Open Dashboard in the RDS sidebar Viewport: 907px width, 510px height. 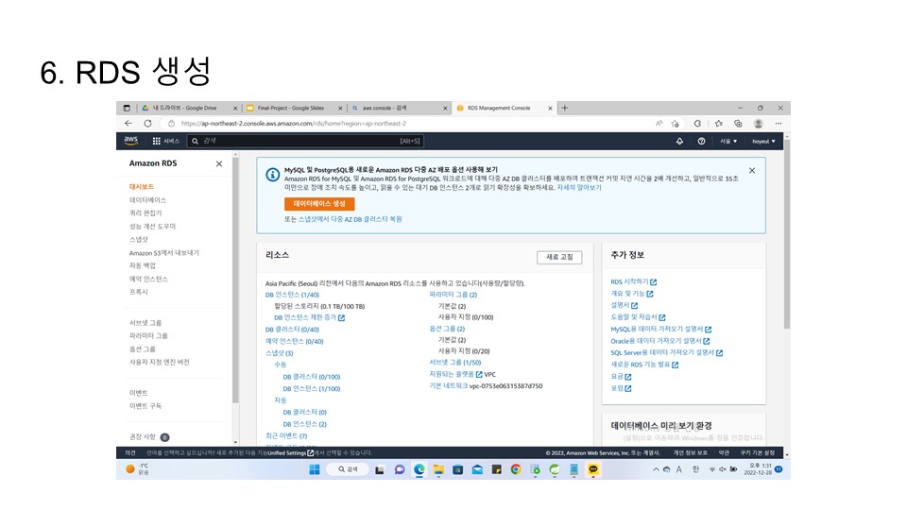(142, 187)
